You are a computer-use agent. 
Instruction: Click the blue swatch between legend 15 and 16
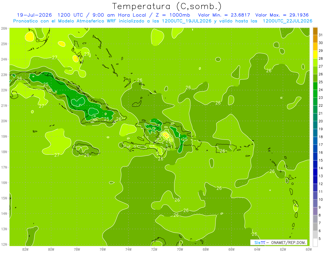click(315, 156)
